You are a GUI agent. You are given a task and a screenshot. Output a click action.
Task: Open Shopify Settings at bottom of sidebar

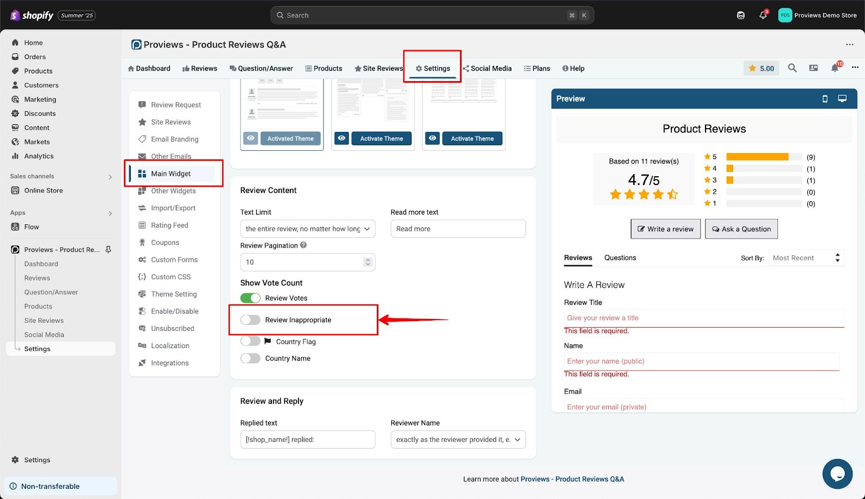[37, 460]
